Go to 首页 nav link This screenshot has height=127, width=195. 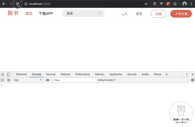pos(29,13)
